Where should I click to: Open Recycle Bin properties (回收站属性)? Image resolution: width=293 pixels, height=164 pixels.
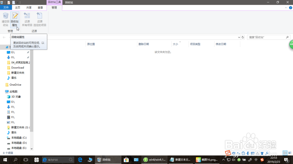[x=15, y=19]
